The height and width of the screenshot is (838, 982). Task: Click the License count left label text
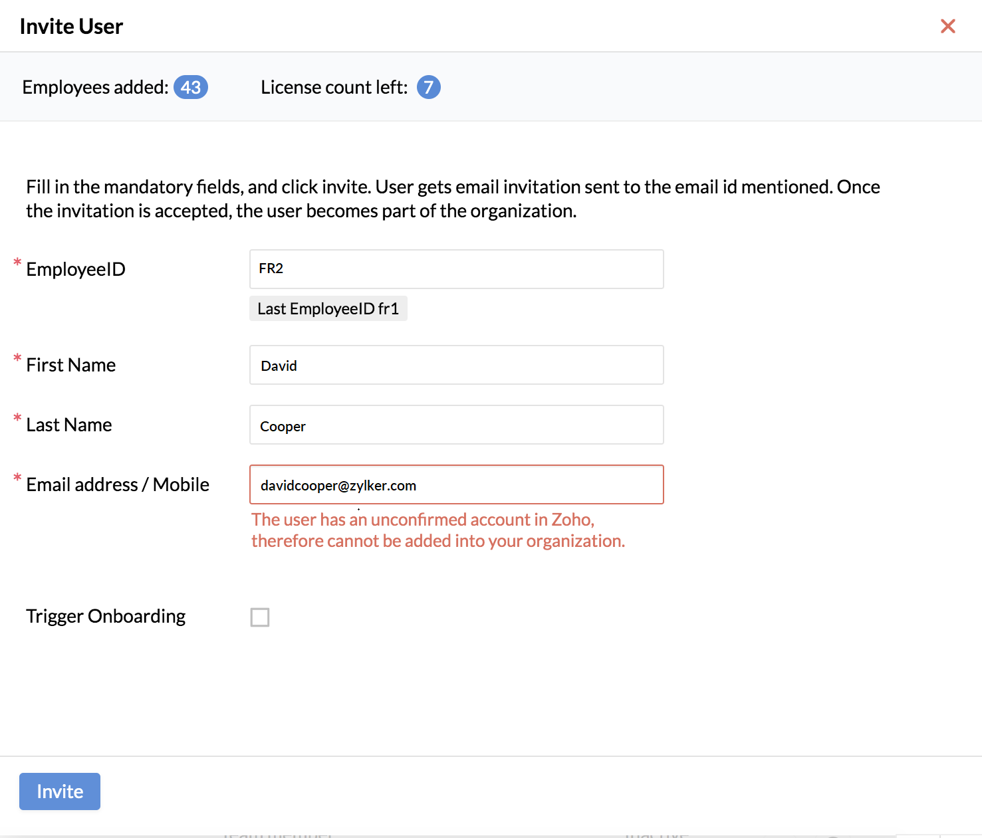point(334,87)
